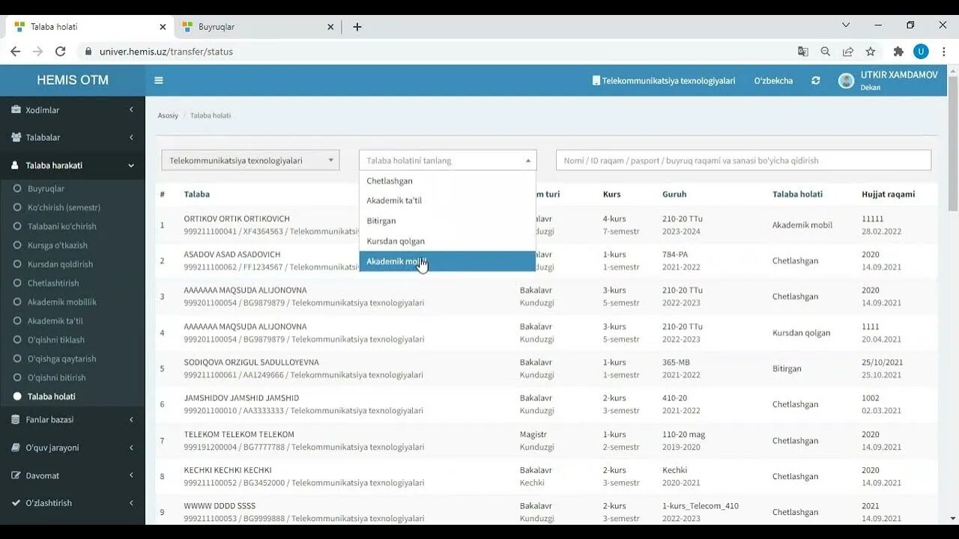Click the browser forward arrow
This screenshot has width=959, height=539.
coord(37,52)
